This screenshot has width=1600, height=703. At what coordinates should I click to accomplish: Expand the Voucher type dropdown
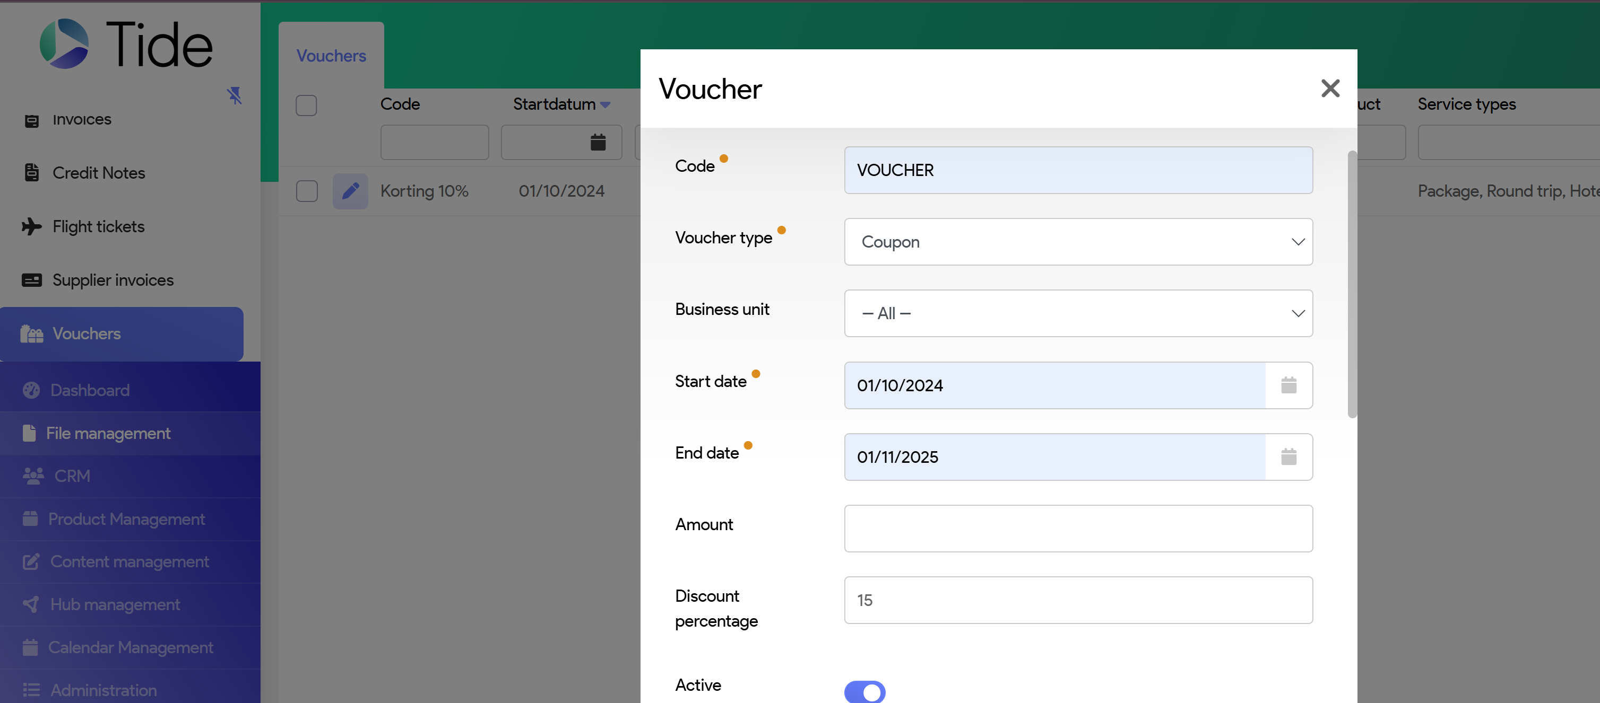(x=1078, y=242)
